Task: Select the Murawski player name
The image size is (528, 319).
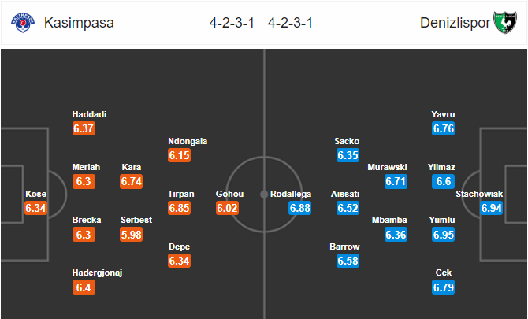Action: tap(387, 167)
